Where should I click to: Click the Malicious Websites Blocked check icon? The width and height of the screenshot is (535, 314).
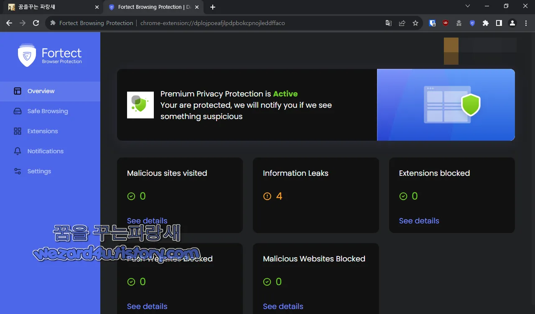267,282
